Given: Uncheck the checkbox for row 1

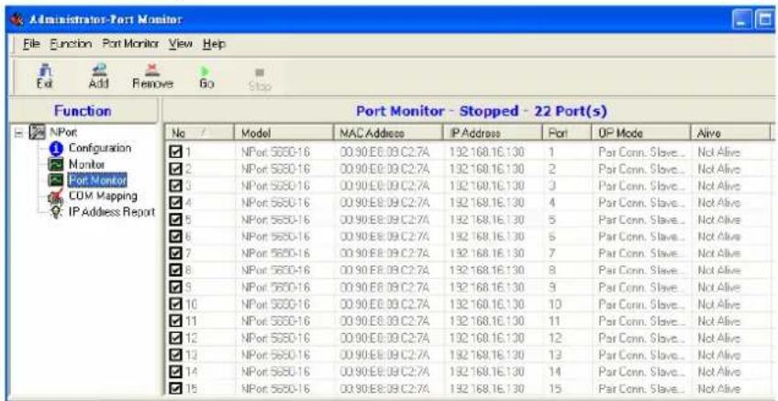Looking at the screenshot, I should (x=175, y=152).
